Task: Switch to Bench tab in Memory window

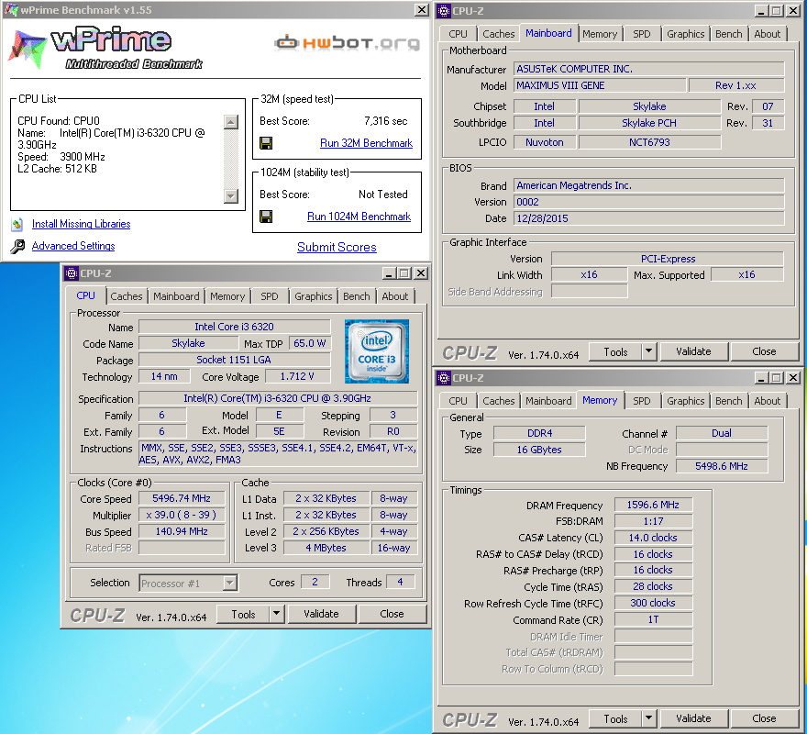Action: point(729,401)
